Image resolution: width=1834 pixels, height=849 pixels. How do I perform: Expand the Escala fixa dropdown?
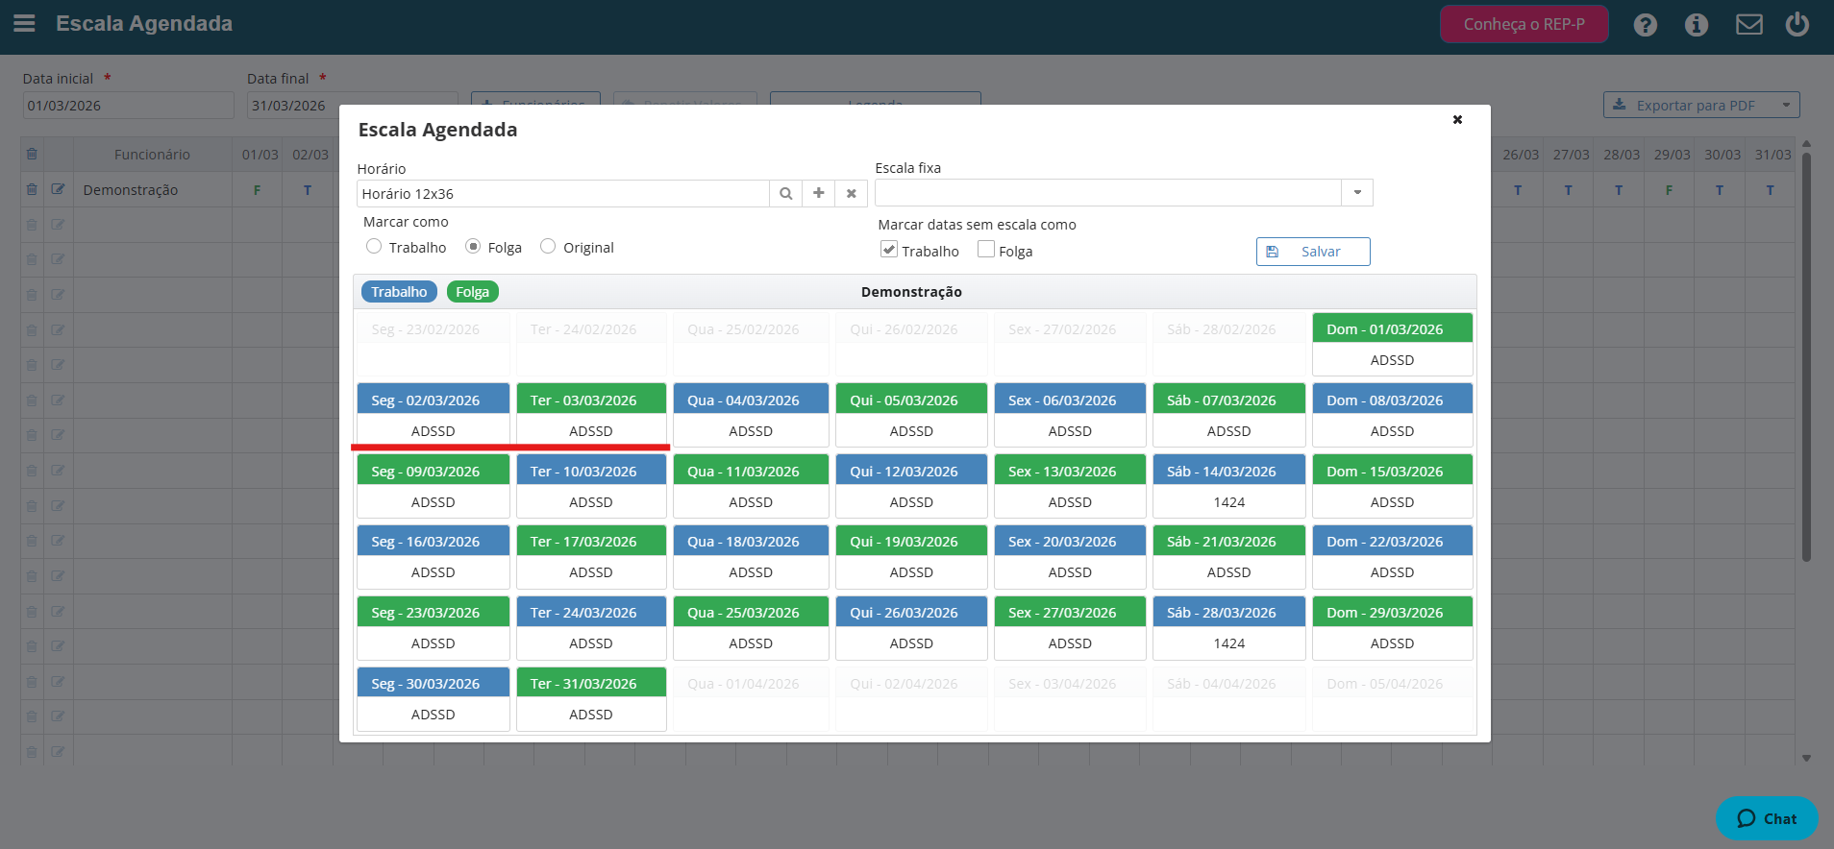tap(1357, 192)
